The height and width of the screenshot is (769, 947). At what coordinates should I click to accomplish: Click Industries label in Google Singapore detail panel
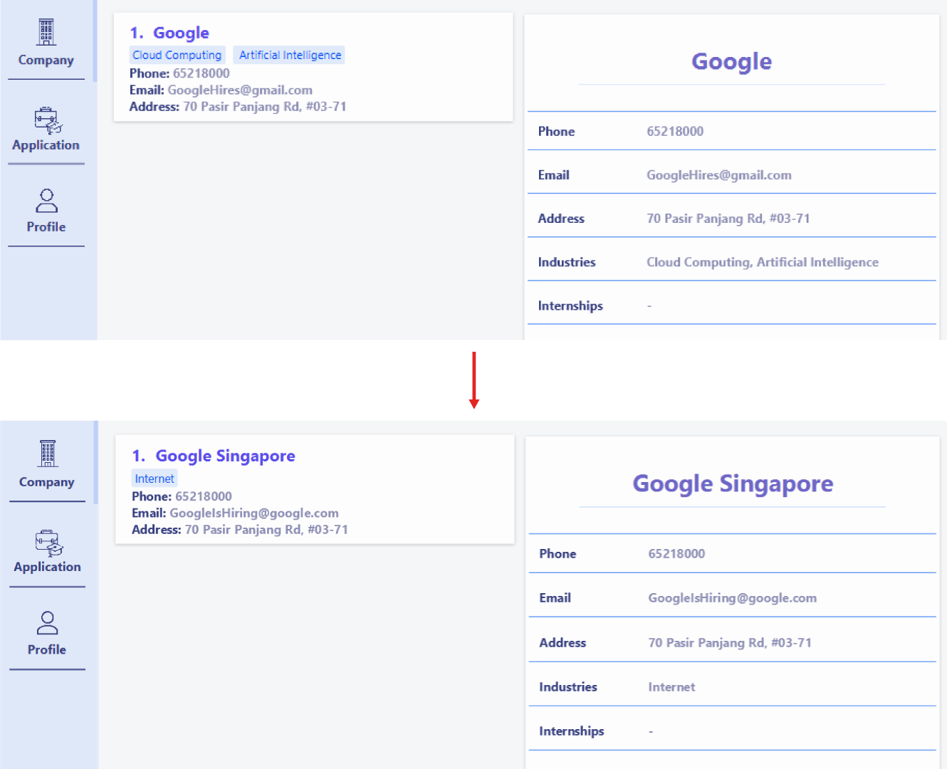pos(568,687)
